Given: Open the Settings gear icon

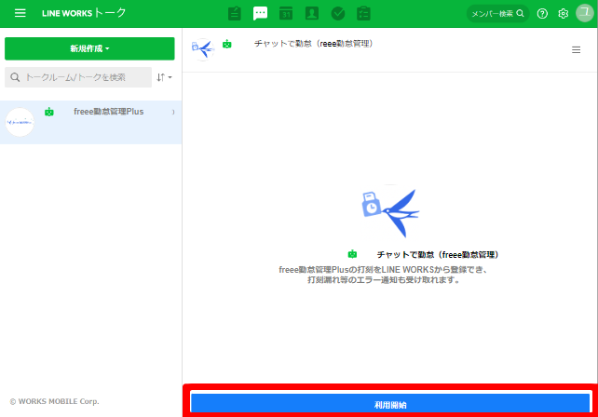Looking at the screenshot, I should 563,14.
